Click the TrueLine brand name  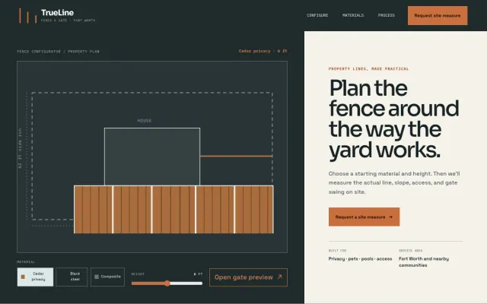click(x=58, y=13)
